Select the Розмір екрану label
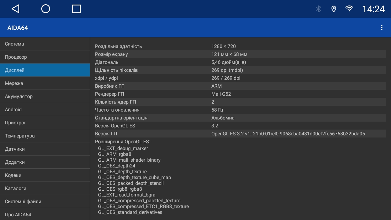 [x=111, y=54]
